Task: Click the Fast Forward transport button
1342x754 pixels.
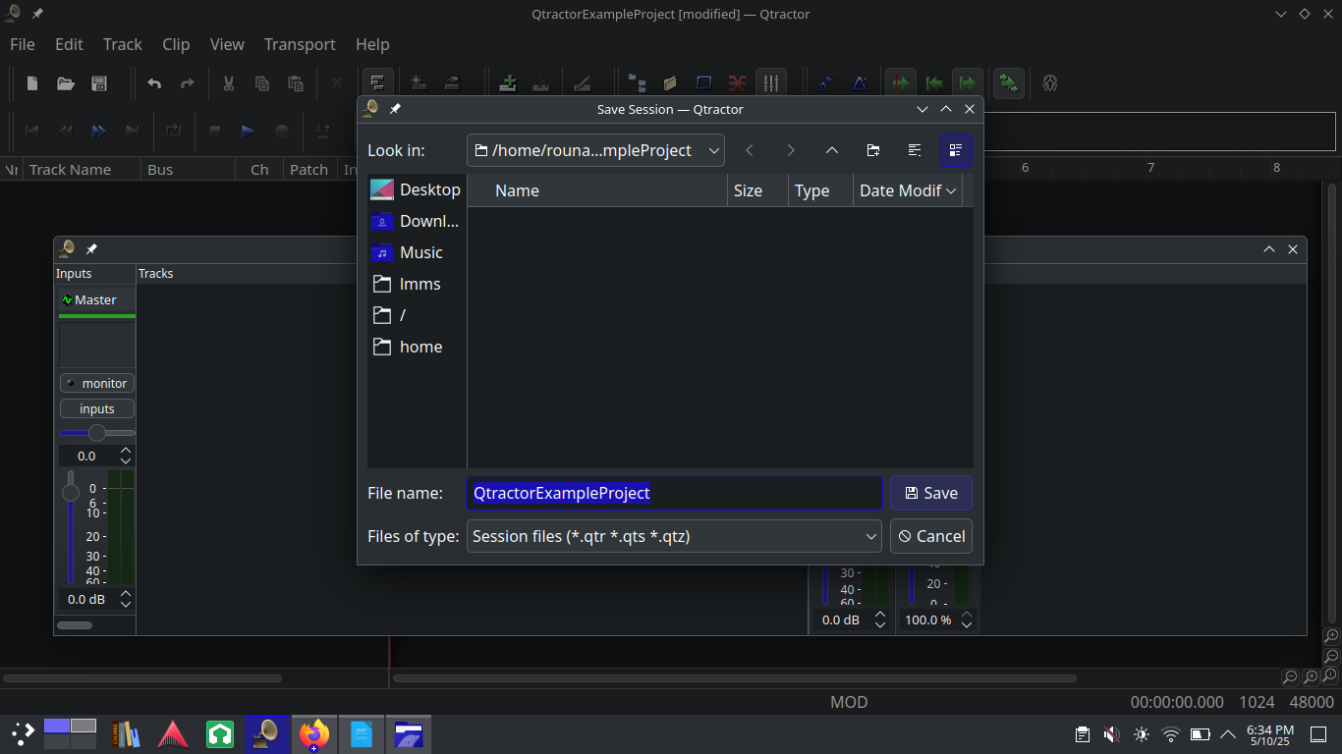Action: pyautogui.click(x=98, y=131)
